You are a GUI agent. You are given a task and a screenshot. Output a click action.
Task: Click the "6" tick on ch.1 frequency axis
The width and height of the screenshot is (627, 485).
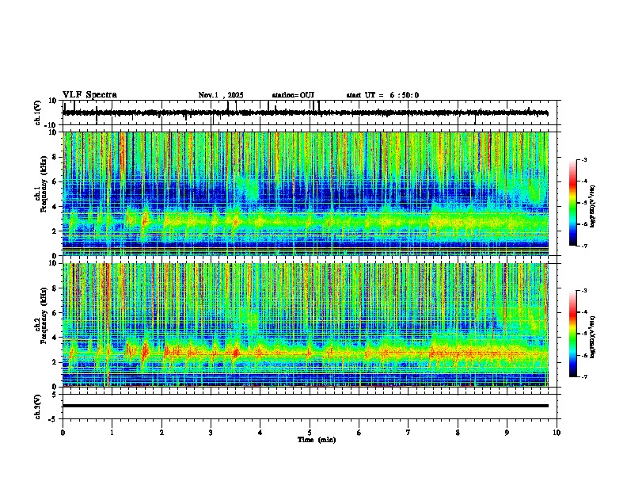[55, 181]
